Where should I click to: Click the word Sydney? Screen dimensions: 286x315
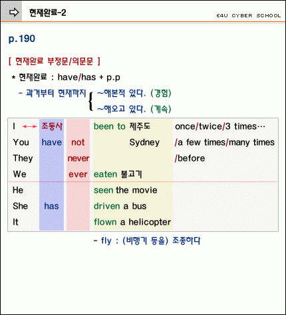(144, 142)
